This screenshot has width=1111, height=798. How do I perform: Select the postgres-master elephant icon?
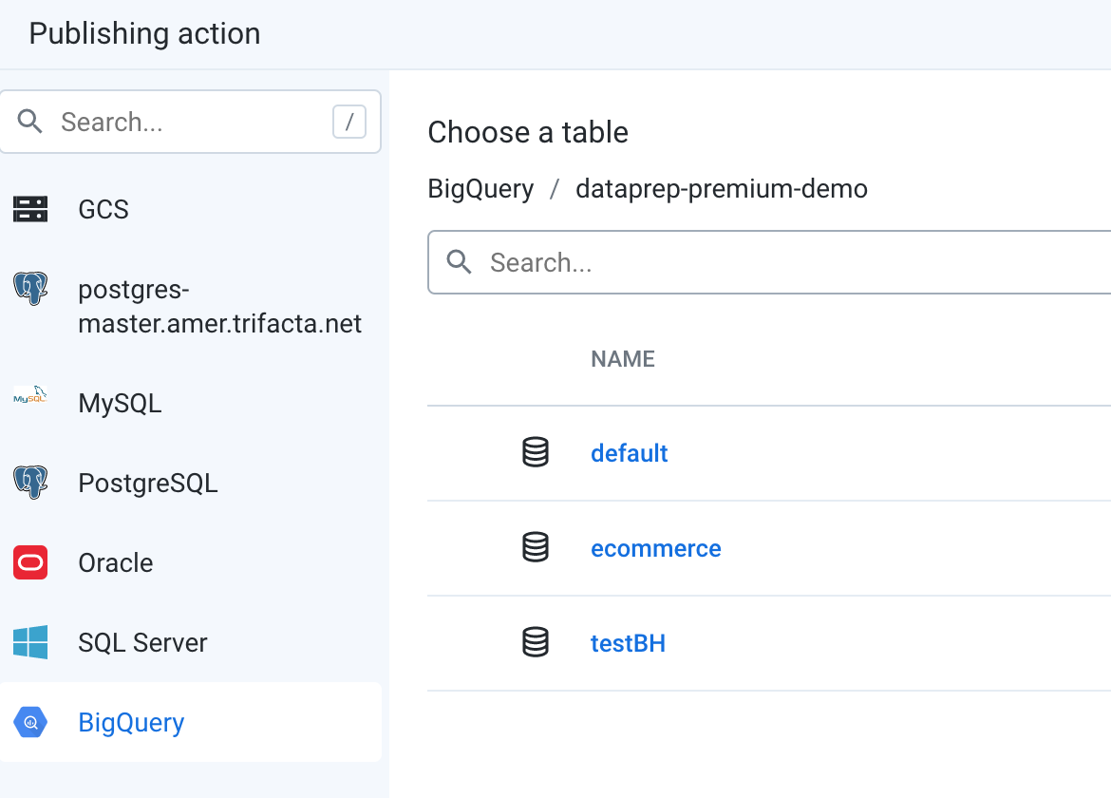pyautogui.click(x=30, y=288)
